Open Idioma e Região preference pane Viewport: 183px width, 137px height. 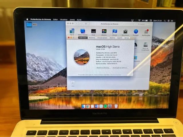coord(115,32)
